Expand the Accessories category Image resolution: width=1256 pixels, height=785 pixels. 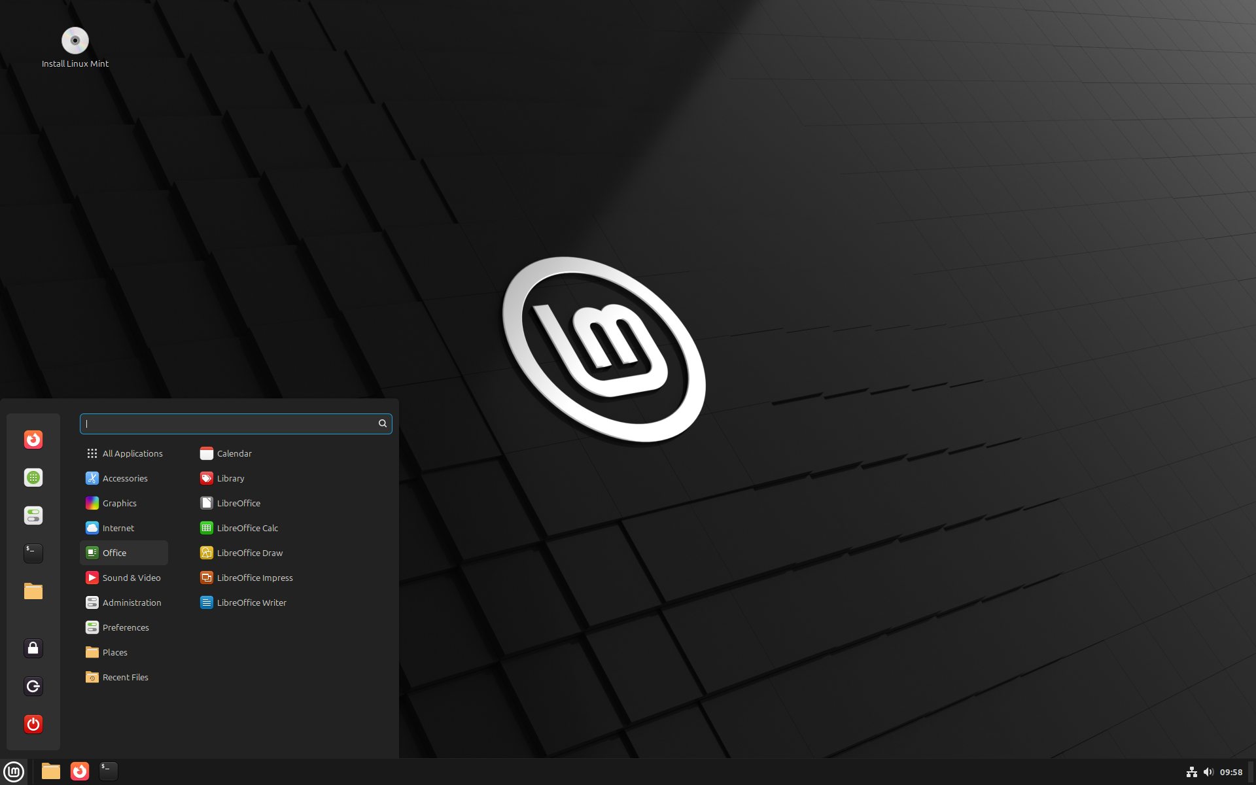[124, 478]
